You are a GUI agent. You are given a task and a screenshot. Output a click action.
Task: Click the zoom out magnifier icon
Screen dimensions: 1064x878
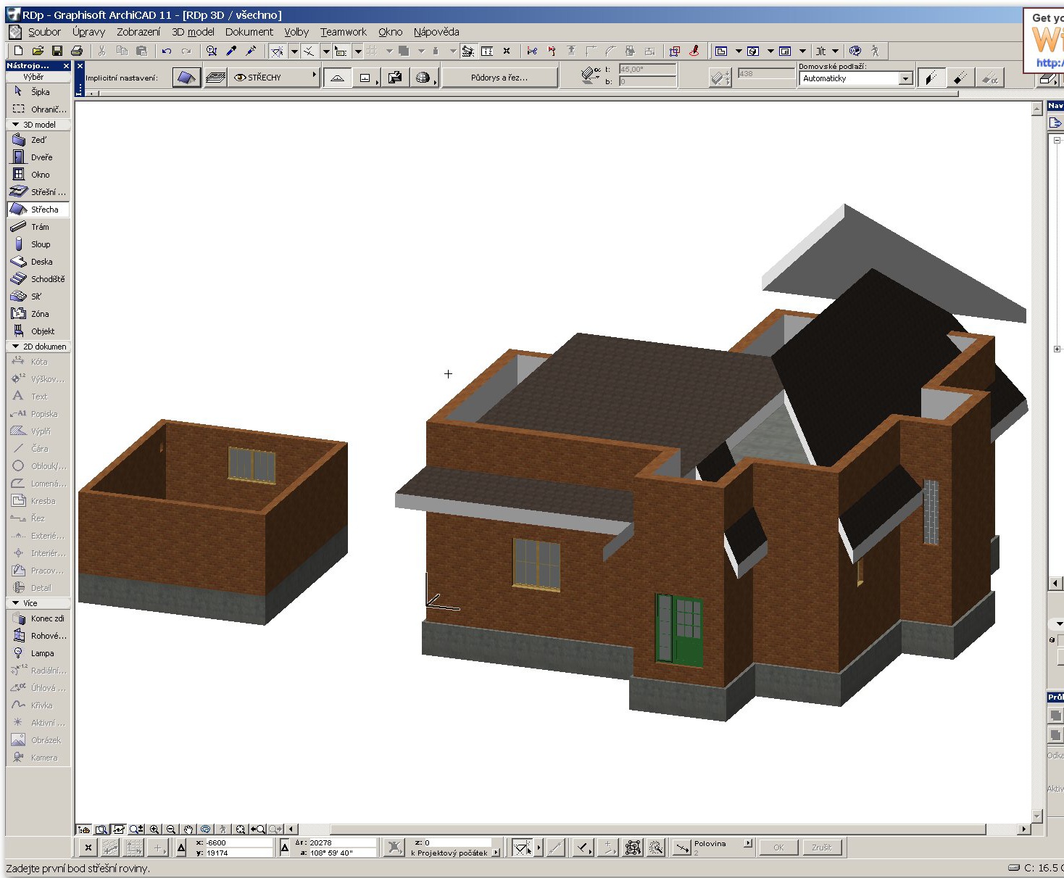click(x=171, y=829)
